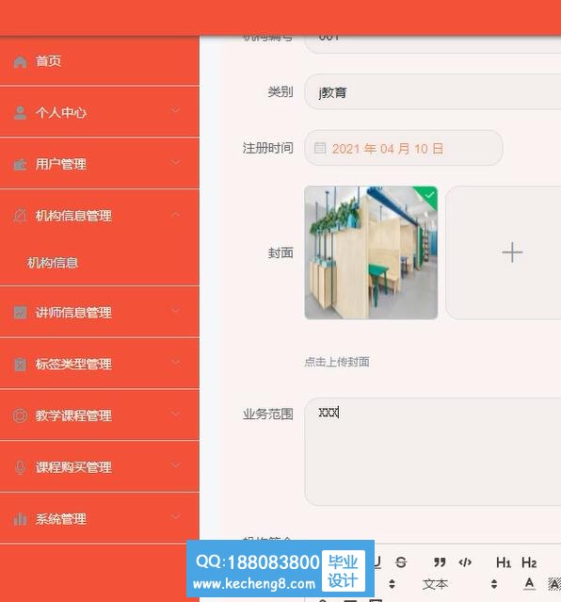Click the 机构信息管理 menu label

(x=73, y=216)
